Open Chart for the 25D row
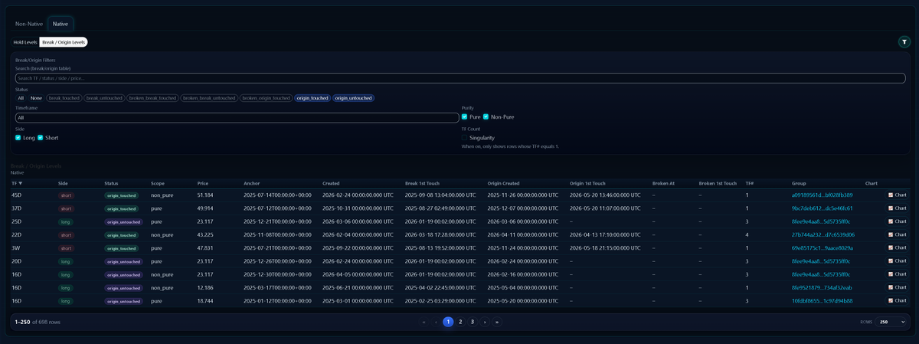The width and height of the screenshot is (919, 344). (x=897, y=221)
